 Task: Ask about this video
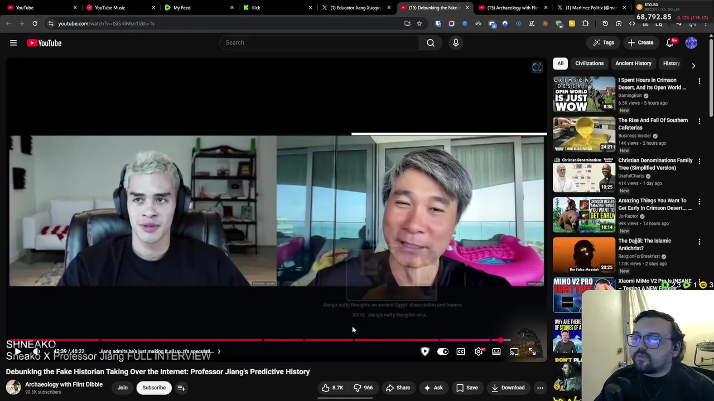pyautogui.click(x=433, y=388)
